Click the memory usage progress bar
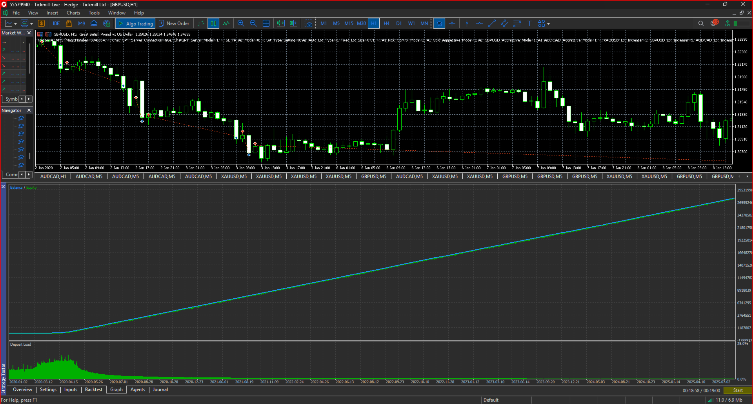This screenshot has height=404, width=753. (742, 23)
